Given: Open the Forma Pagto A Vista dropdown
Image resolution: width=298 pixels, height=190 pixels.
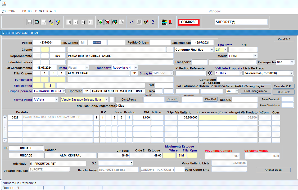Looking at the screenshot, I should [x=57, y=99].
